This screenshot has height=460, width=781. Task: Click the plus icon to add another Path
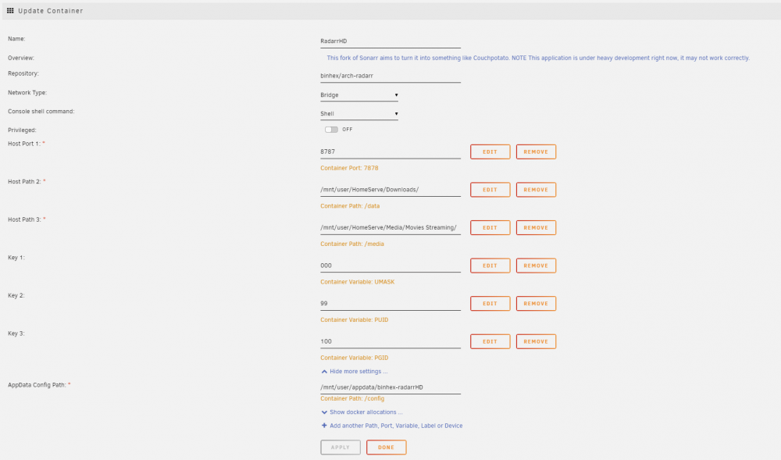pos(324,426)
